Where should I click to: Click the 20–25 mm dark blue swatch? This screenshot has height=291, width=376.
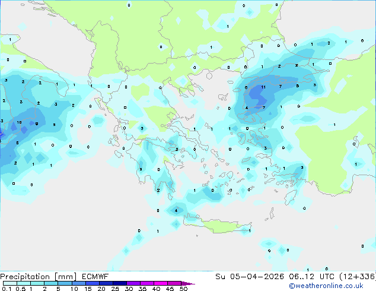[106, 283]
